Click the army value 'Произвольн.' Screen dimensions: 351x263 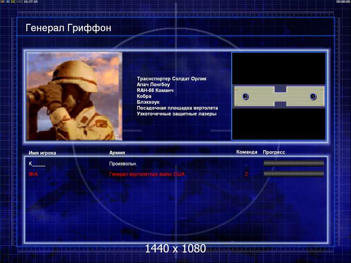(x=123, y=163)
